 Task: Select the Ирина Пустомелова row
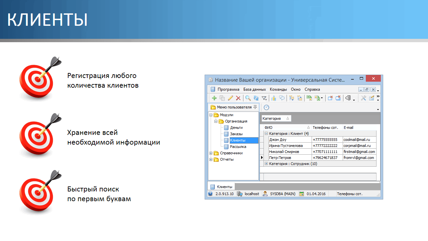322,146
